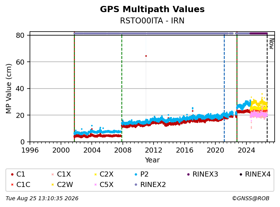Click the red outlier point near 64 cm
This screenshot has height=207, width=280.
pos(146,56)
